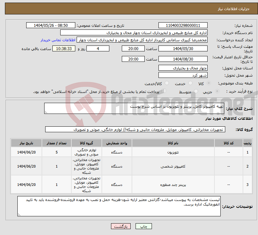Screen dimensions: 258x235
Task: Click the response deadline date 1404/05/30 field
Action: click(183, 48)
